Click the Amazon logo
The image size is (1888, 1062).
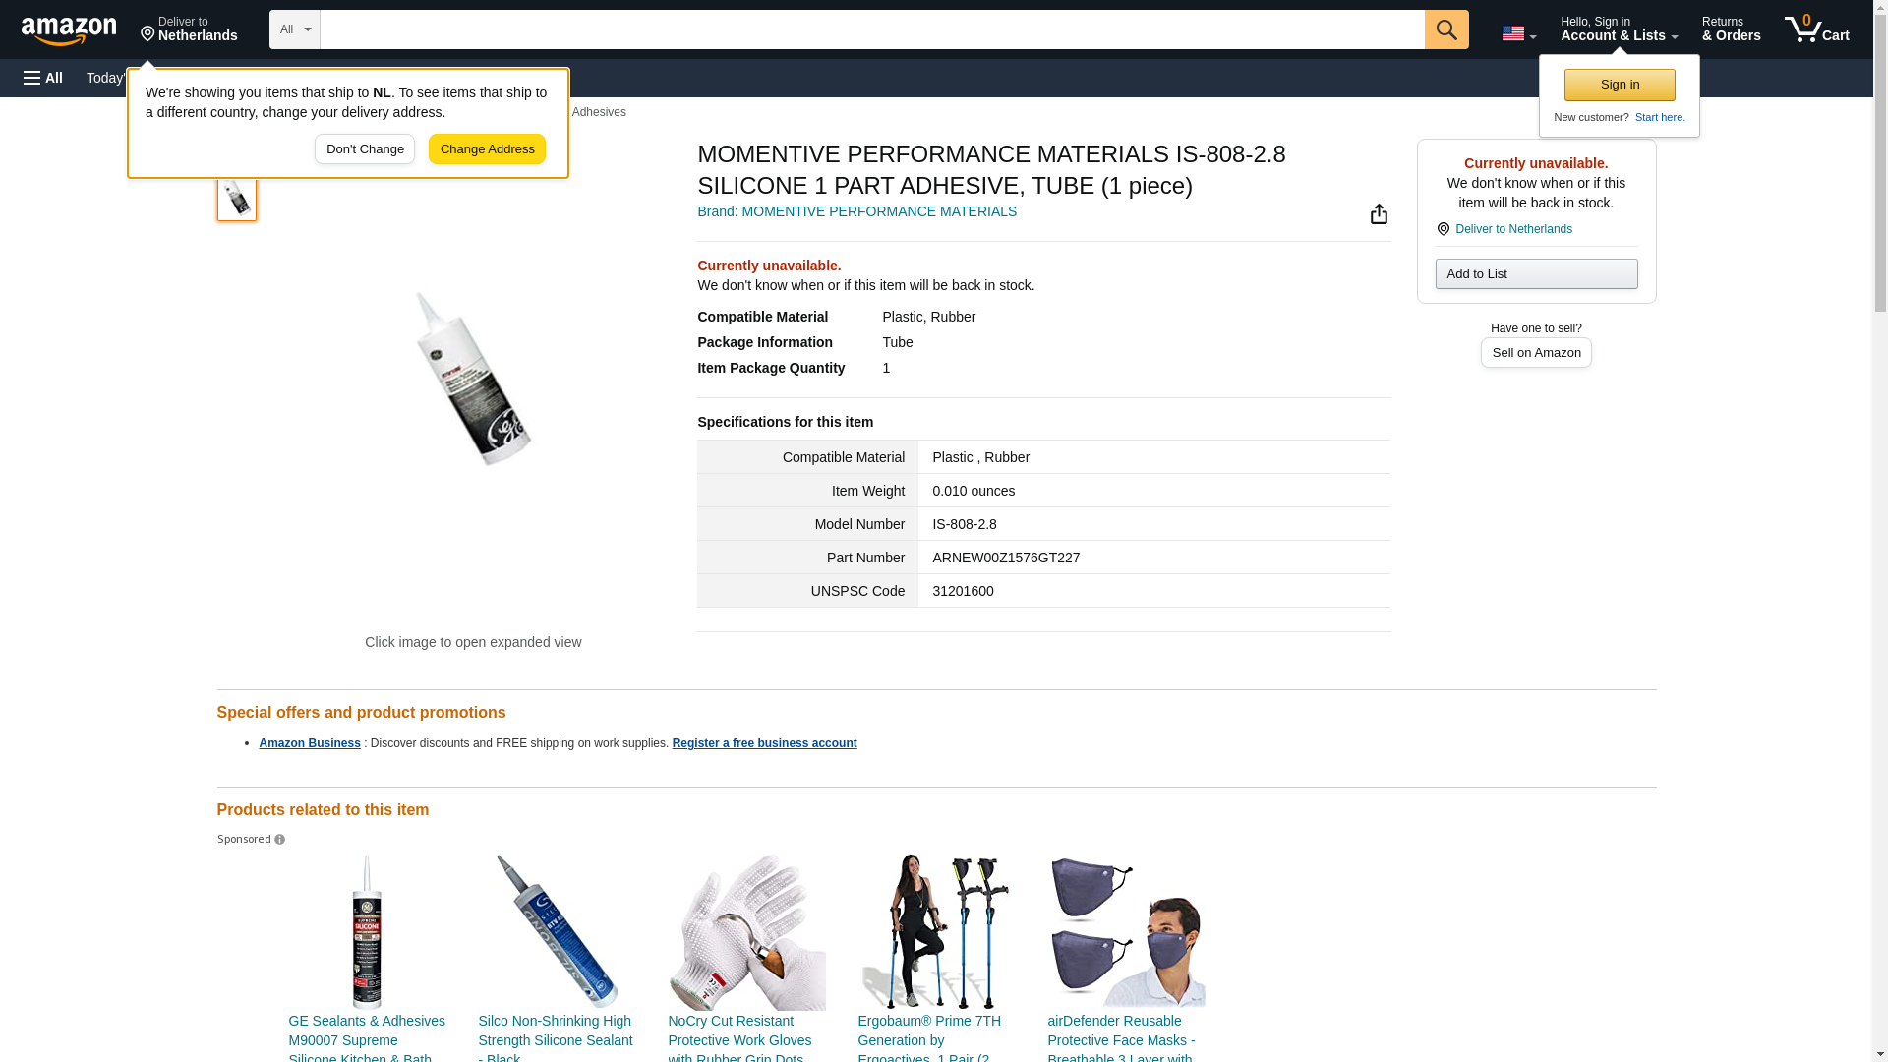69,30
